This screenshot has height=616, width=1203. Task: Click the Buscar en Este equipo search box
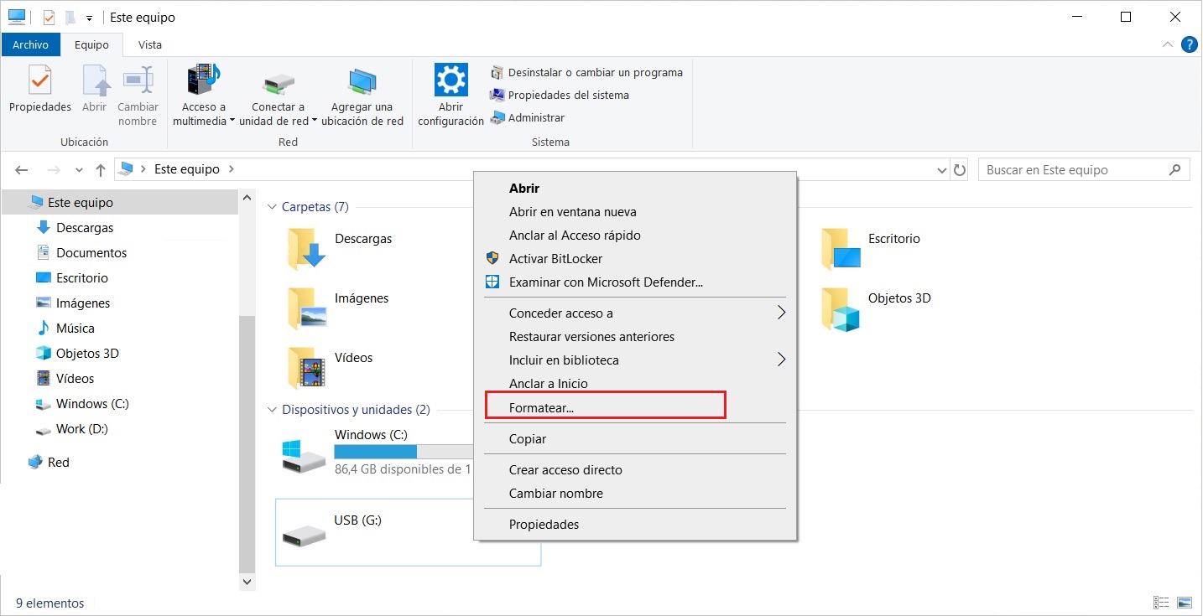pos(1074,170)
